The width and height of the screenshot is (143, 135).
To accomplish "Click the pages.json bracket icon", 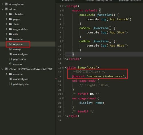I will [10, 59].
